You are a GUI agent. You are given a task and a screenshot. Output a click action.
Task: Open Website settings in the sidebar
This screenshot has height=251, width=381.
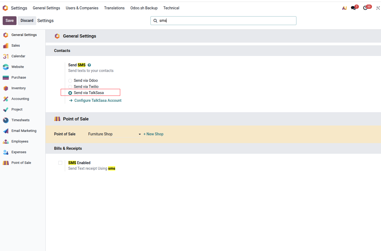pos(23,67)
